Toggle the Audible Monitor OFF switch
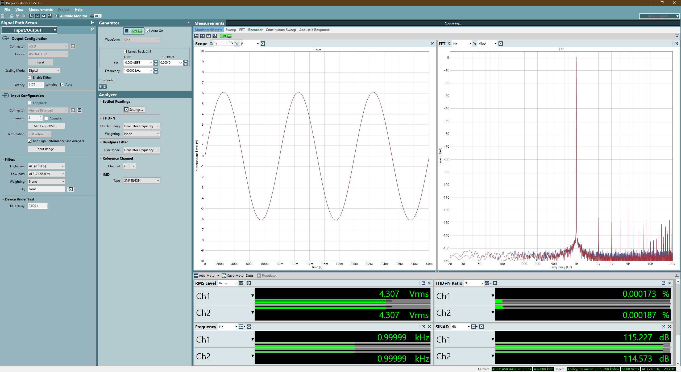Screen dimensions: 681x372 95,16
